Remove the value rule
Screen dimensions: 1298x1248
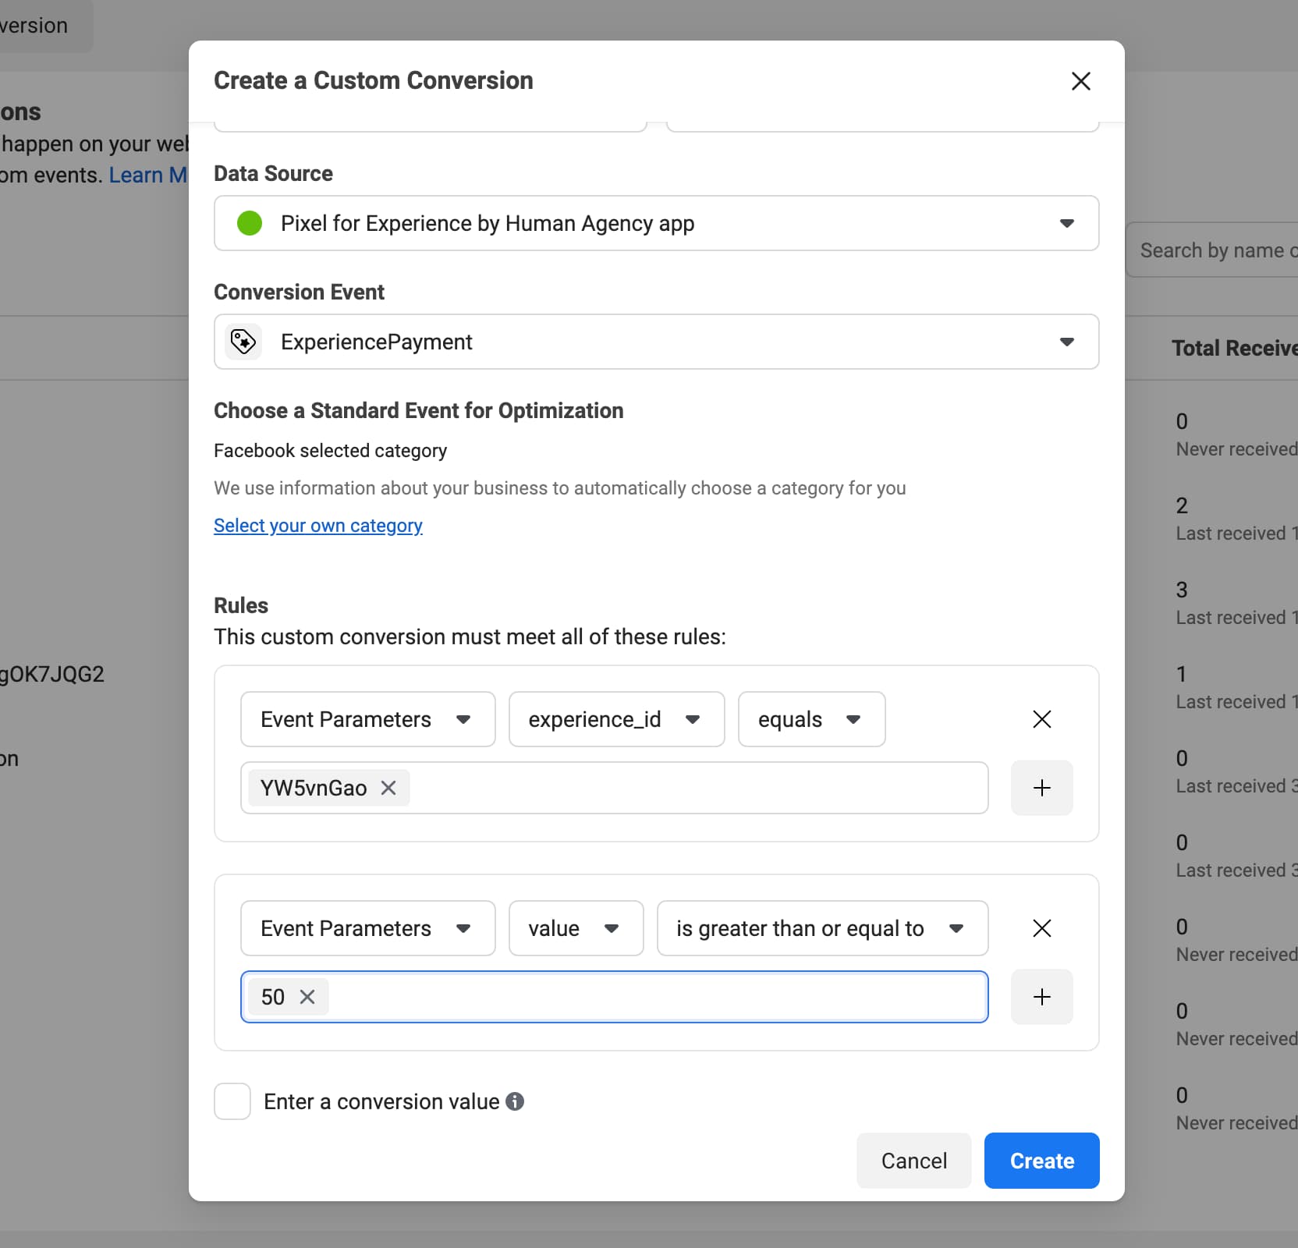1041,928
